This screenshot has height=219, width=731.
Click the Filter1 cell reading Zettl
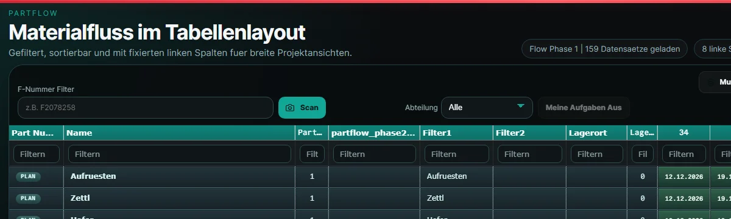point(456,198)
